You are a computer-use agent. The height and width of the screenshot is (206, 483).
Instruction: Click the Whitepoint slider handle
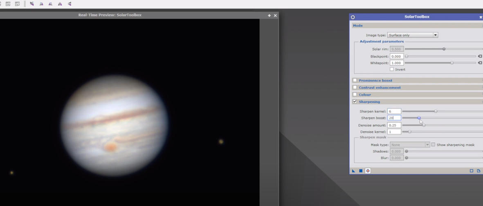(x=452, y=63)
